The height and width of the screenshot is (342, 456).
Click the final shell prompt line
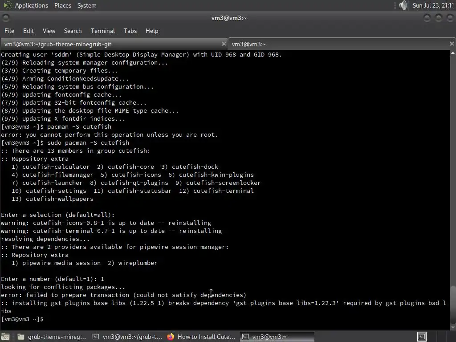pyautogui.click(x=22, y=319)
